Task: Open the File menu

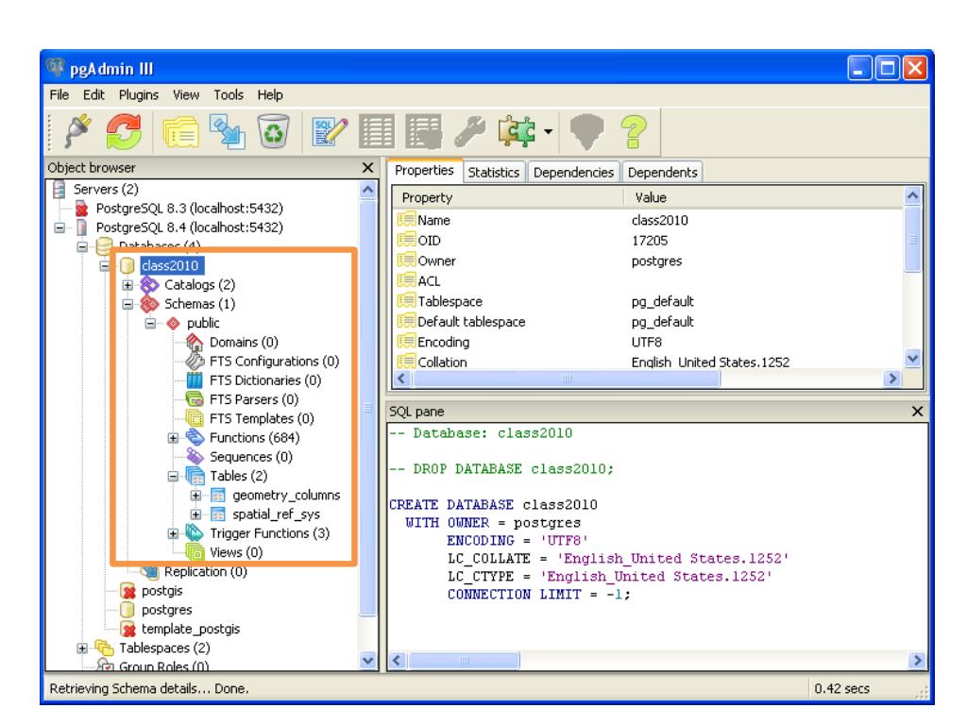Action: tap(59, 95)
